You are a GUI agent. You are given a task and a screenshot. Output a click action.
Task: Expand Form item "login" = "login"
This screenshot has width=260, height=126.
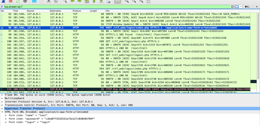[x=6, y=122]
